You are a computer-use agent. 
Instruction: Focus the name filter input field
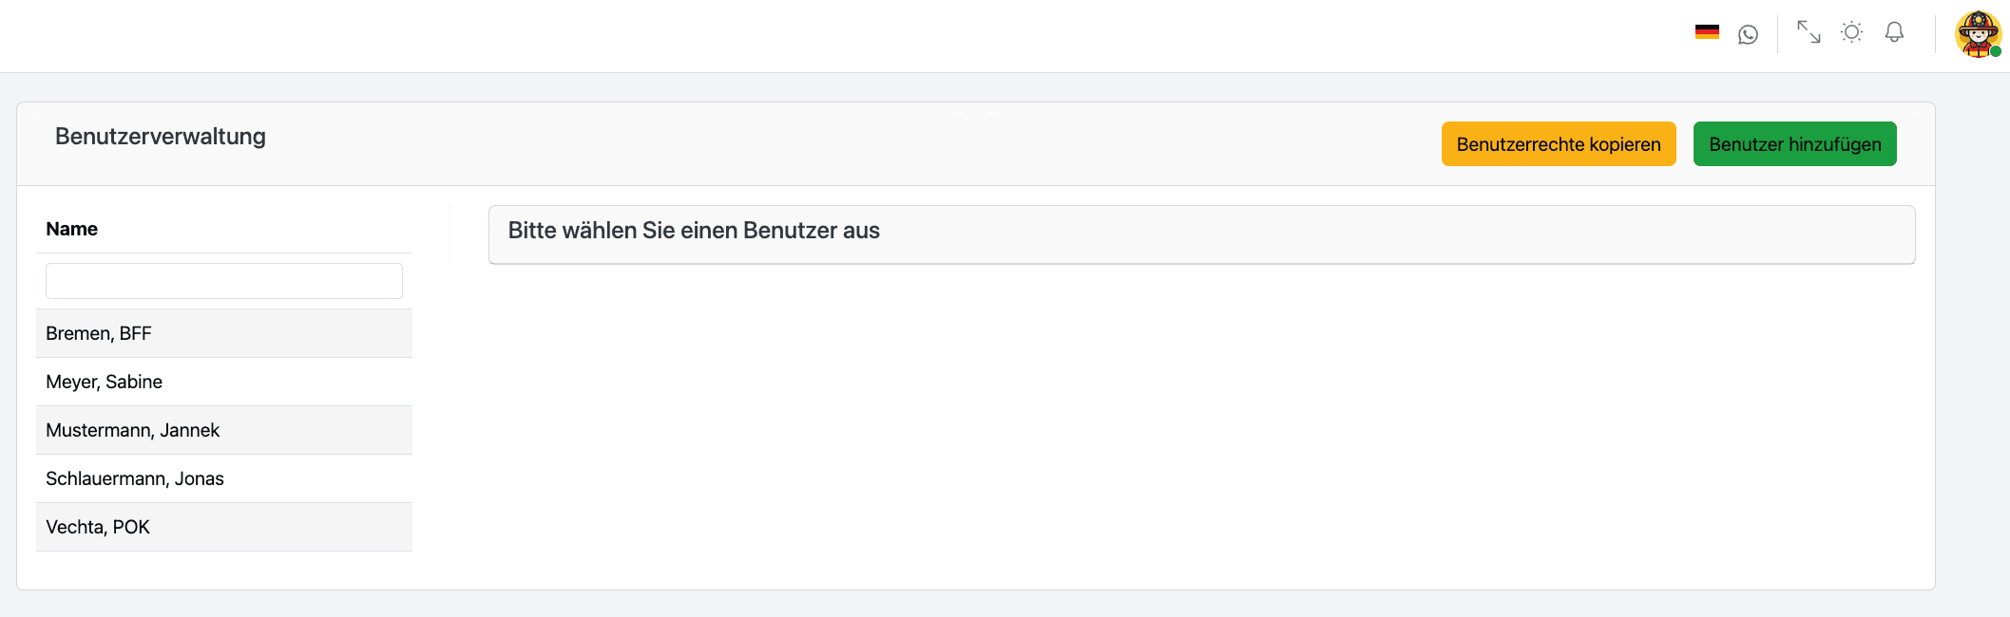click(224, 281)
